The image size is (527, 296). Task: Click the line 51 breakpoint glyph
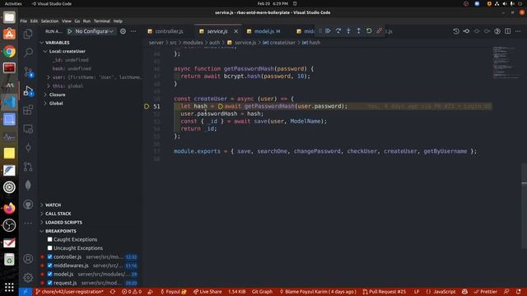[147, 106]
